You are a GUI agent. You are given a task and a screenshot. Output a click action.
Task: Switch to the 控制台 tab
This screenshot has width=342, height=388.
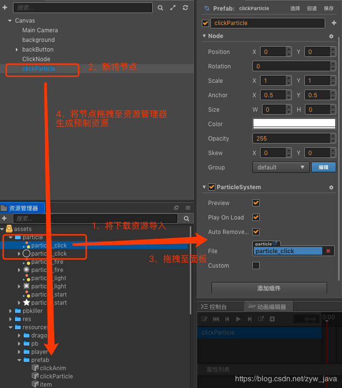pos(214,307)
